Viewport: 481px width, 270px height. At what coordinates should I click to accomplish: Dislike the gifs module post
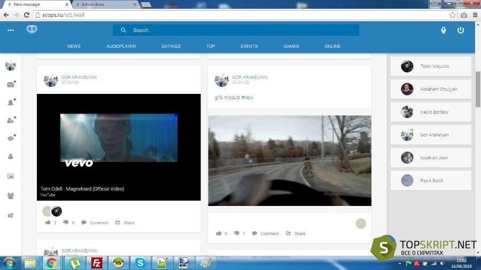tap(237, 233)
